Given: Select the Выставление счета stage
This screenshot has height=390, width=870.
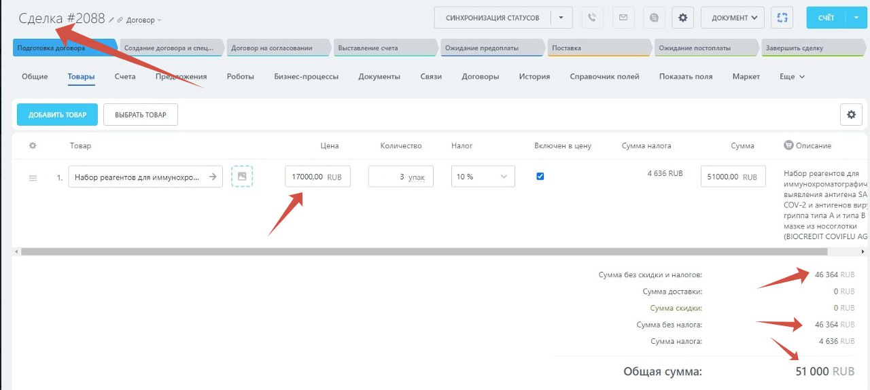Looking at the screenshot, I should [386, 48].
